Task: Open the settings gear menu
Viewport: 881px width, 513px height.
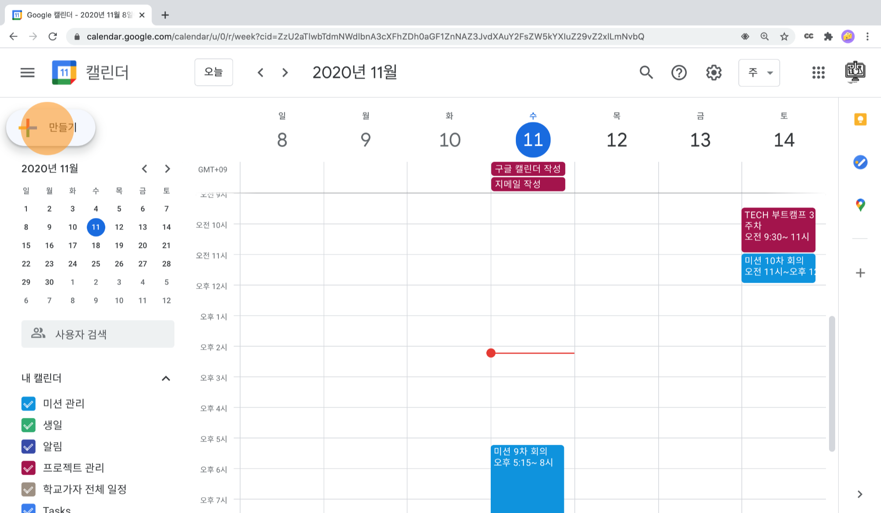Action: click(714, 72)
